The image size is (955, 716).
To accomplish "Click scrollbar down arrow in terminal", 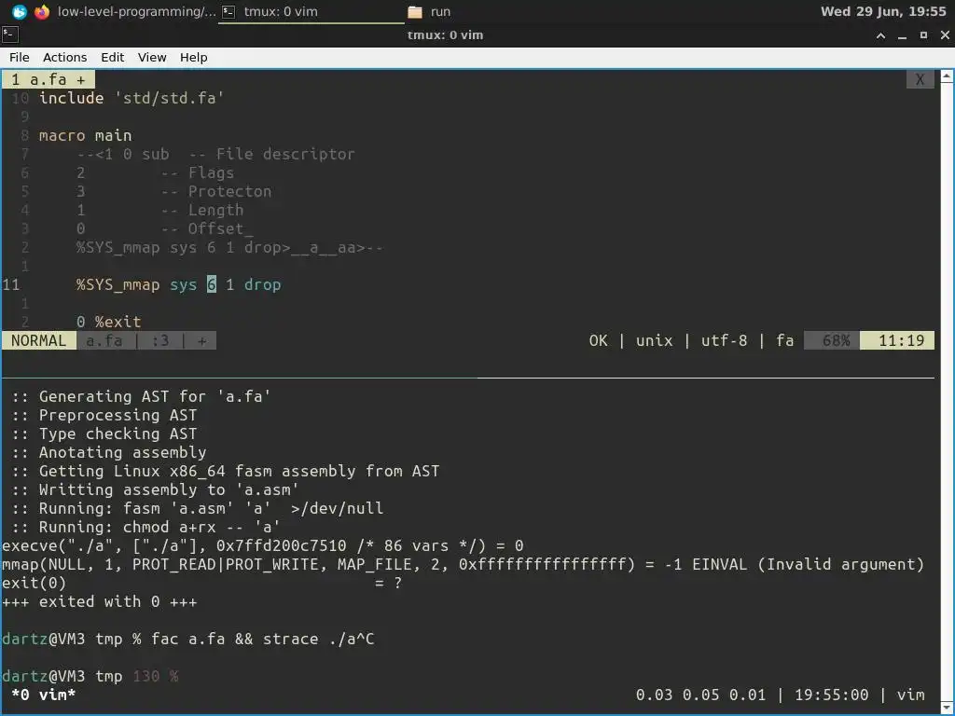I will [x=947, y=709].
